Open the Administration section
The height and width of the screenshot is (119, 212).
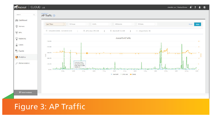(25, 63)
